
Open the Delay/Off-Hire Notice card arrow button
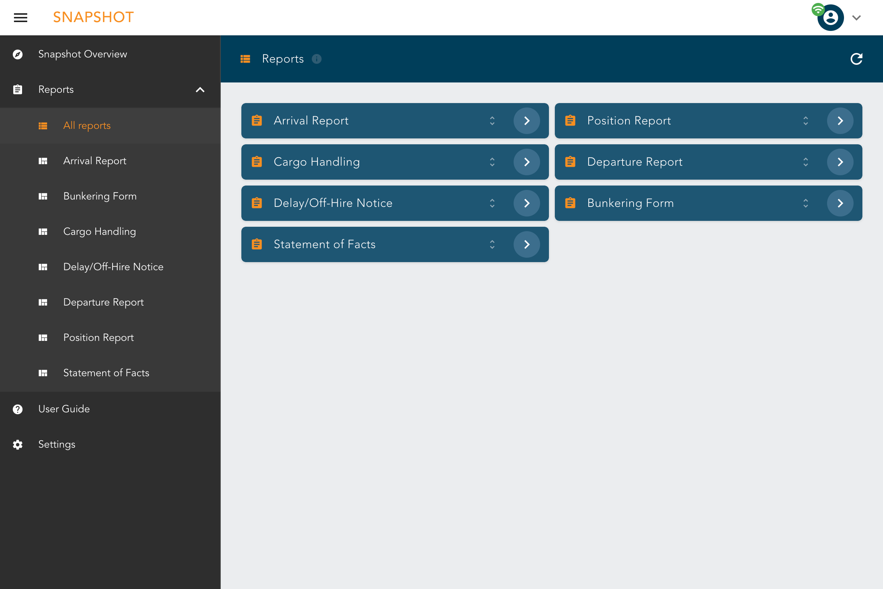(527, 203)
